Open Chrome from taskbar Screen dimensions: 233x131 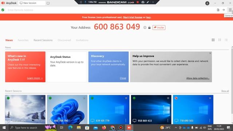tap(112, 128)
